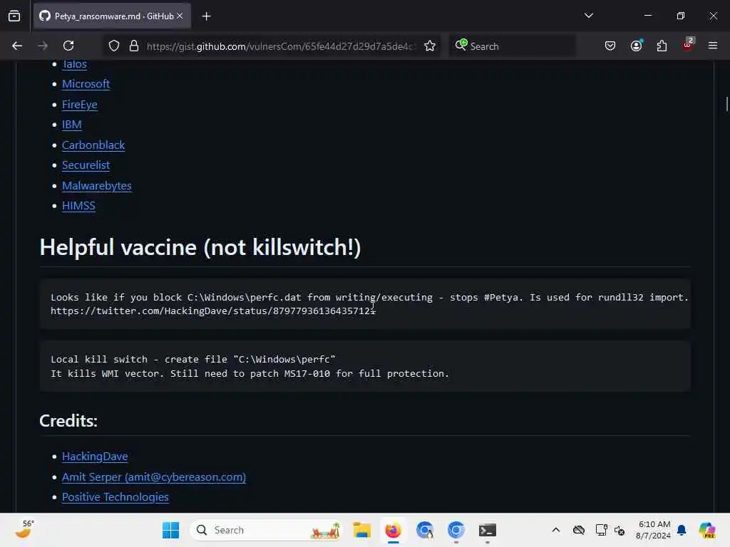Open the Extensions puzzle icon
This screenshot has height=547, width=730.
coord(662,46)
